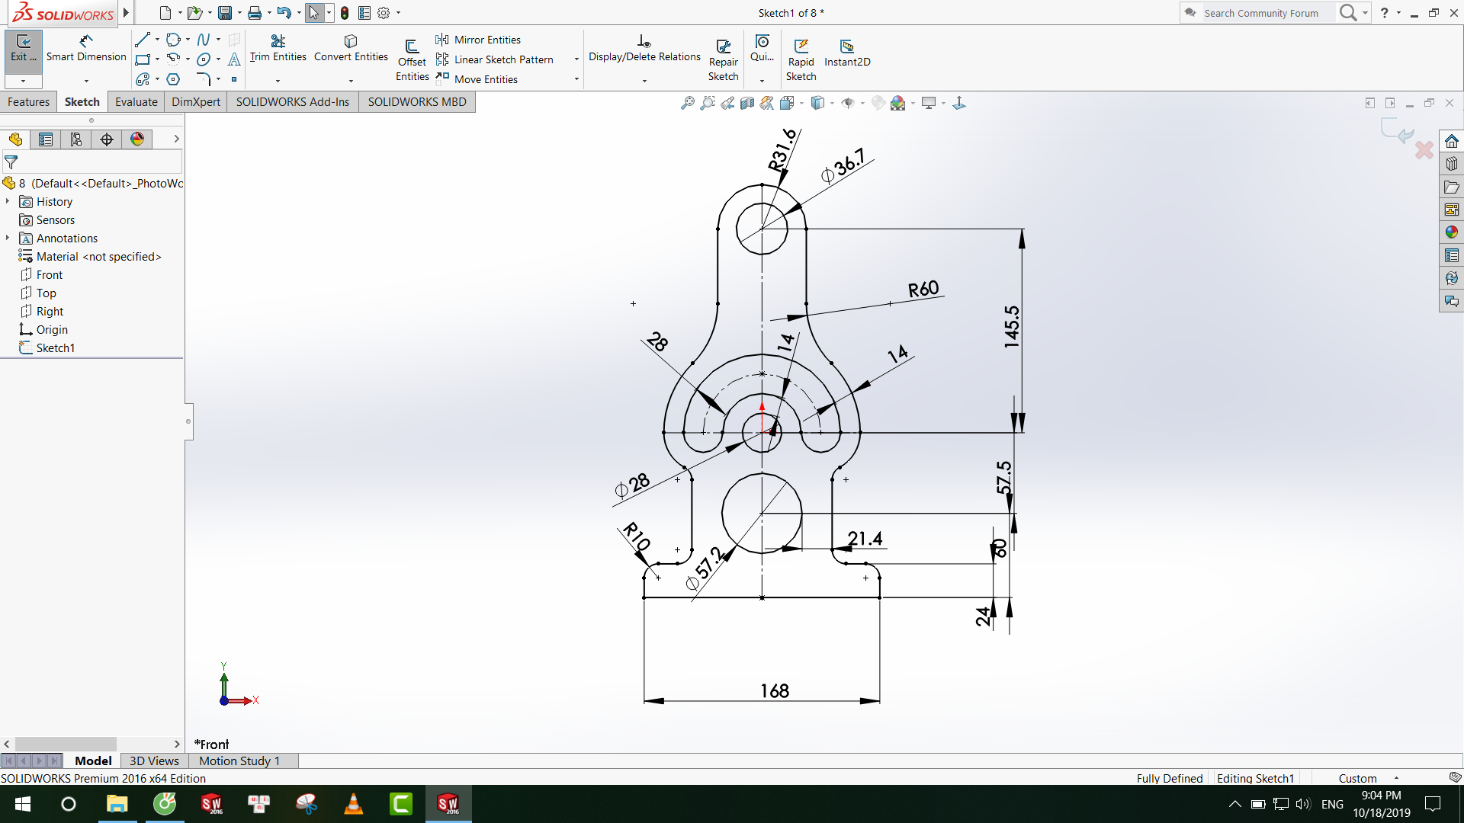Switch to the Evaluate tab
The image size is (1464, 823).
tap(136, 102)
